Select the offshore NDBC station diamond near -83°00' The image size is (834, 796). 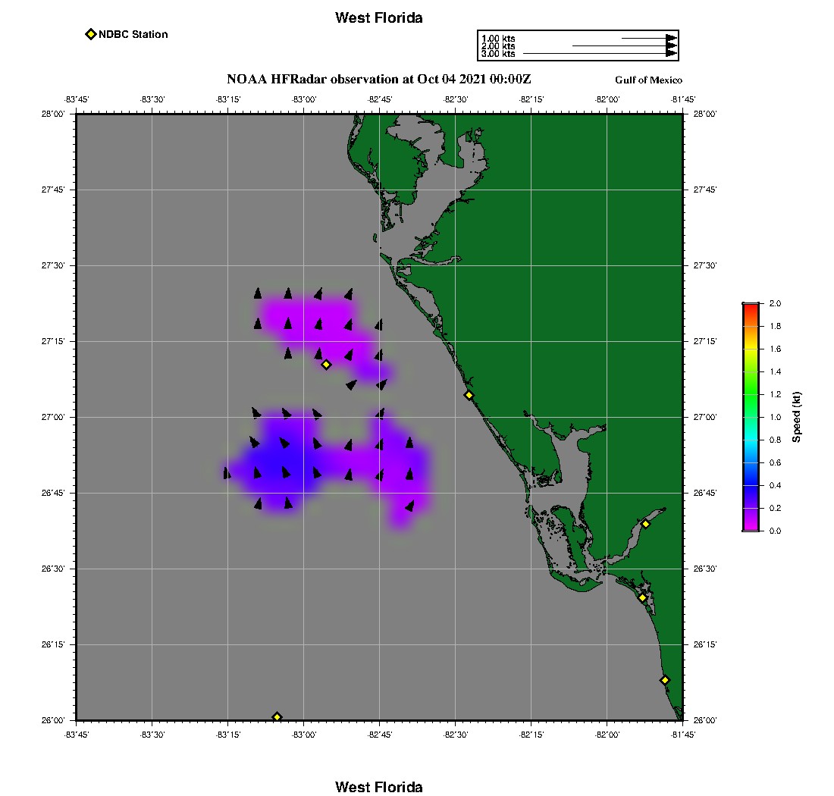(x=327, y=364)
